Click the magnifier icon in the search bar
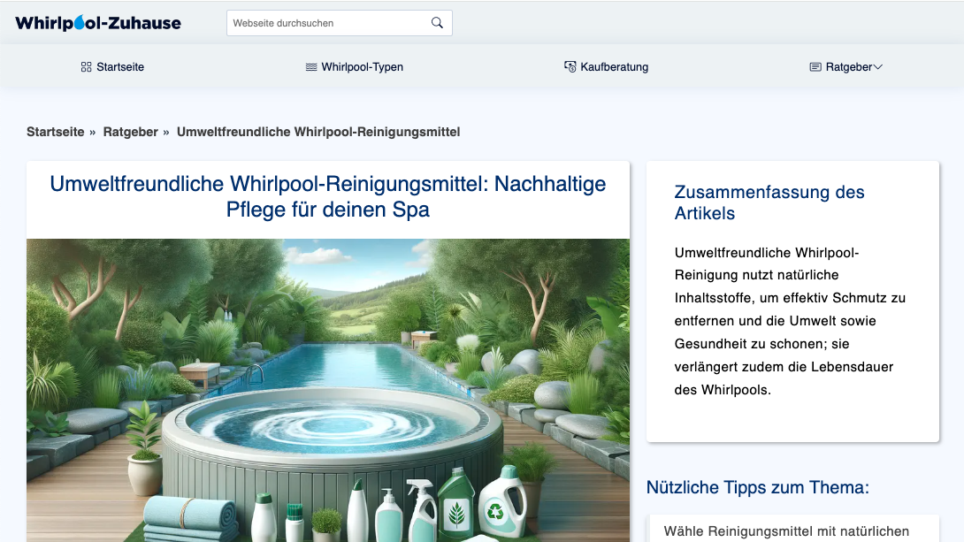The image size is (964, 542). pyautogui.click(x=436, y=22)
